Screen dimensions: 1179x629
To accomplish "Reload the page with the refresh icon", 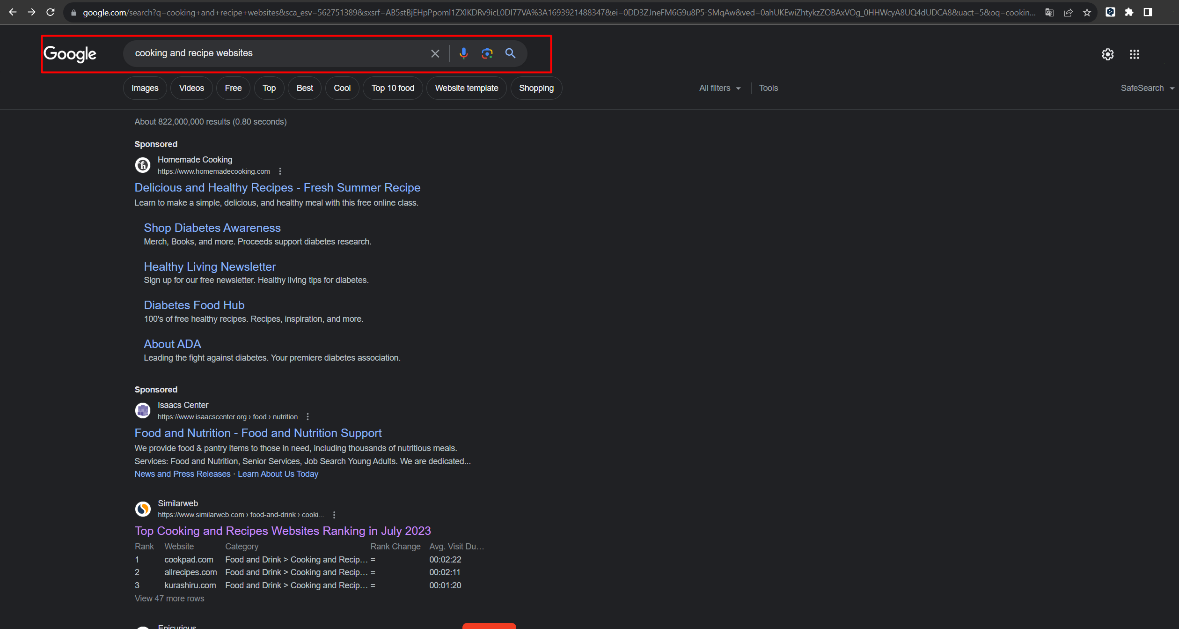I will click(50, 12).
